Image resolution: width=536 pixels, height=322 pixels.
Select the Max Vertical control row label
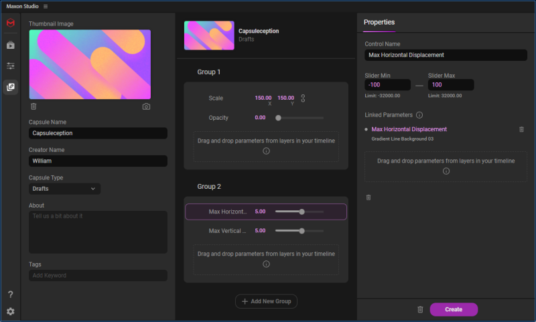tap(227, 231)
